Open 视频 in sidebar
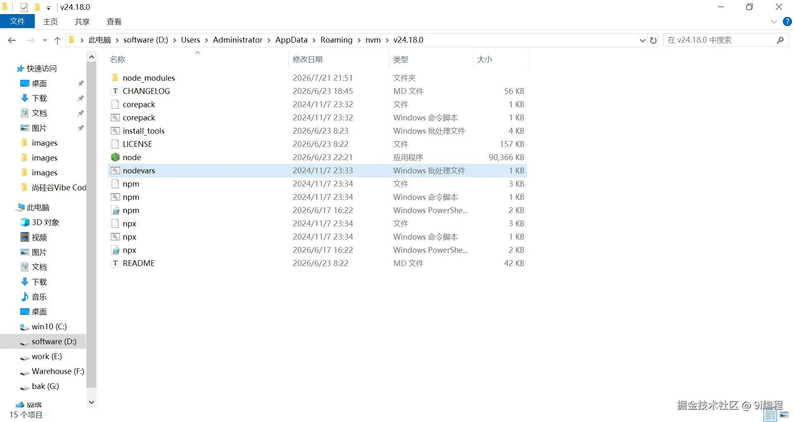The width and height of the screenshot is (794, 422). pyautogui.click(x=34, y=237)
